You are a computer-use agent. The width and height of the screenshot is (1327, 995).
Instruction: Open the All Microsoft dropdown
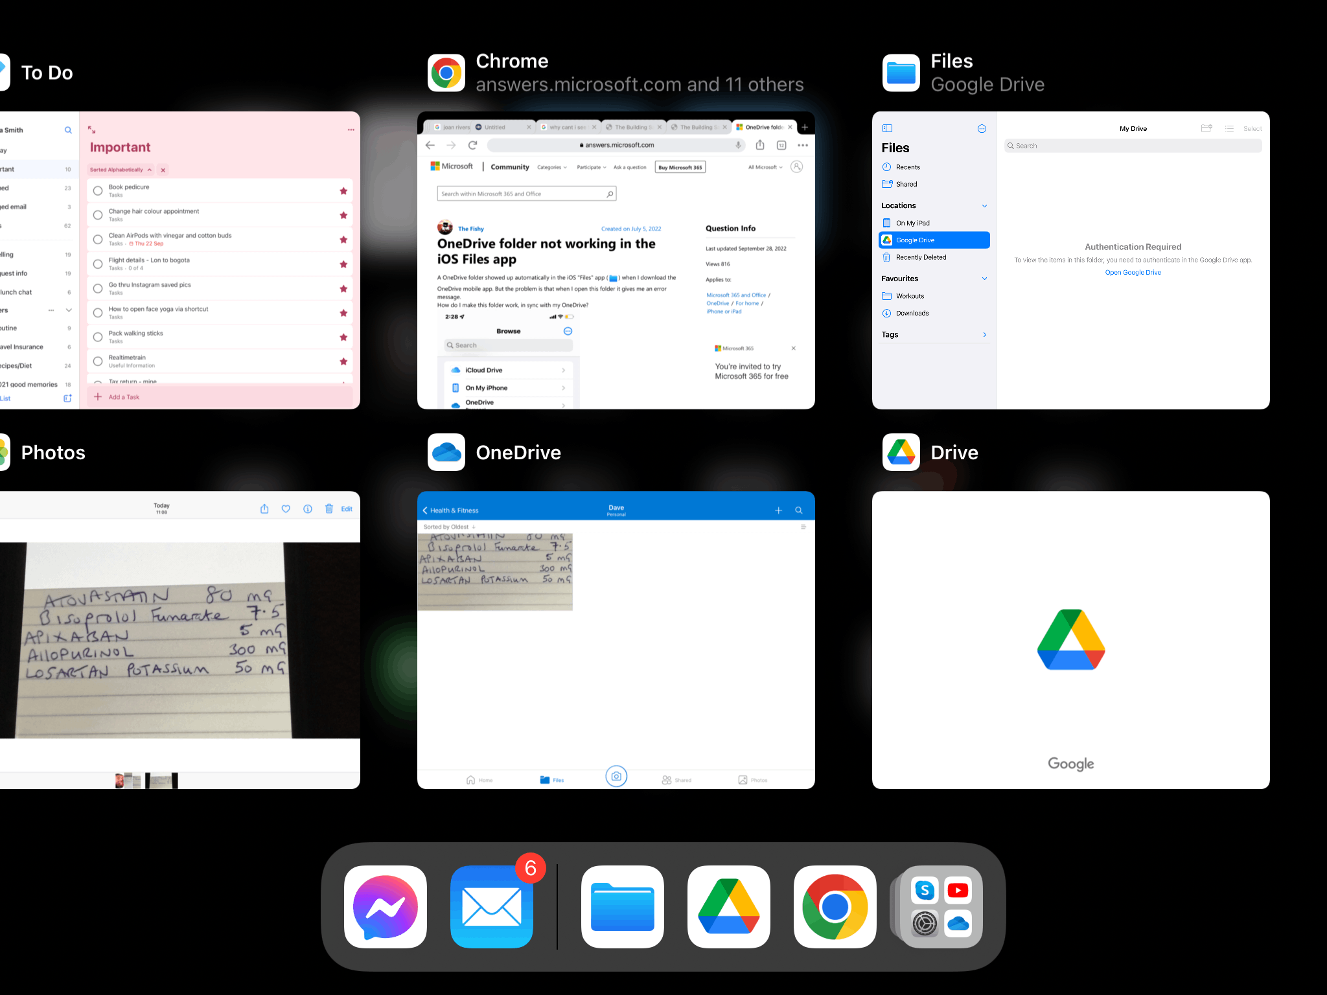tap(765, 167)
